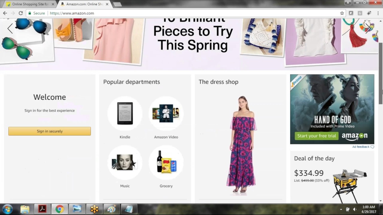
Task: Open the Ad feedback link
Action: [361, 147]
